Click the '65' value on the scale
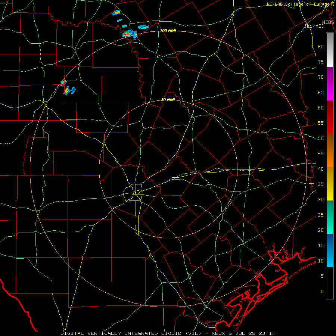Image resolution: width=336 pixels, height=336 pixels. pos(321,93)
